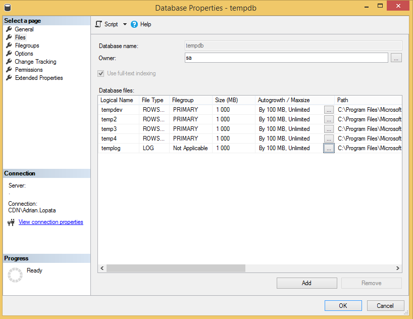This screenshot has width=413, height=319.
Task: Click the Size (MB) column header
Action: [x=234, y=100]
